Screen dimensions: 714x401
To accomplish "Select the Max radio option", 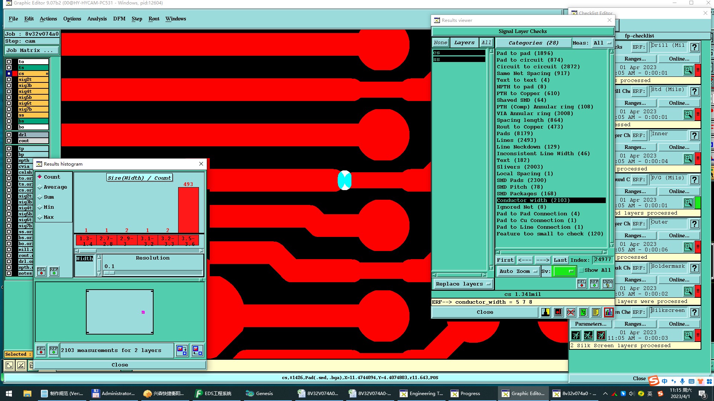I will 46,217.
